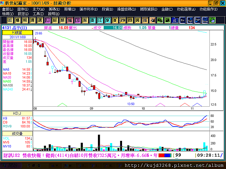
Task: Click the pink 選 toolbar button
Action: pos(47,20)
